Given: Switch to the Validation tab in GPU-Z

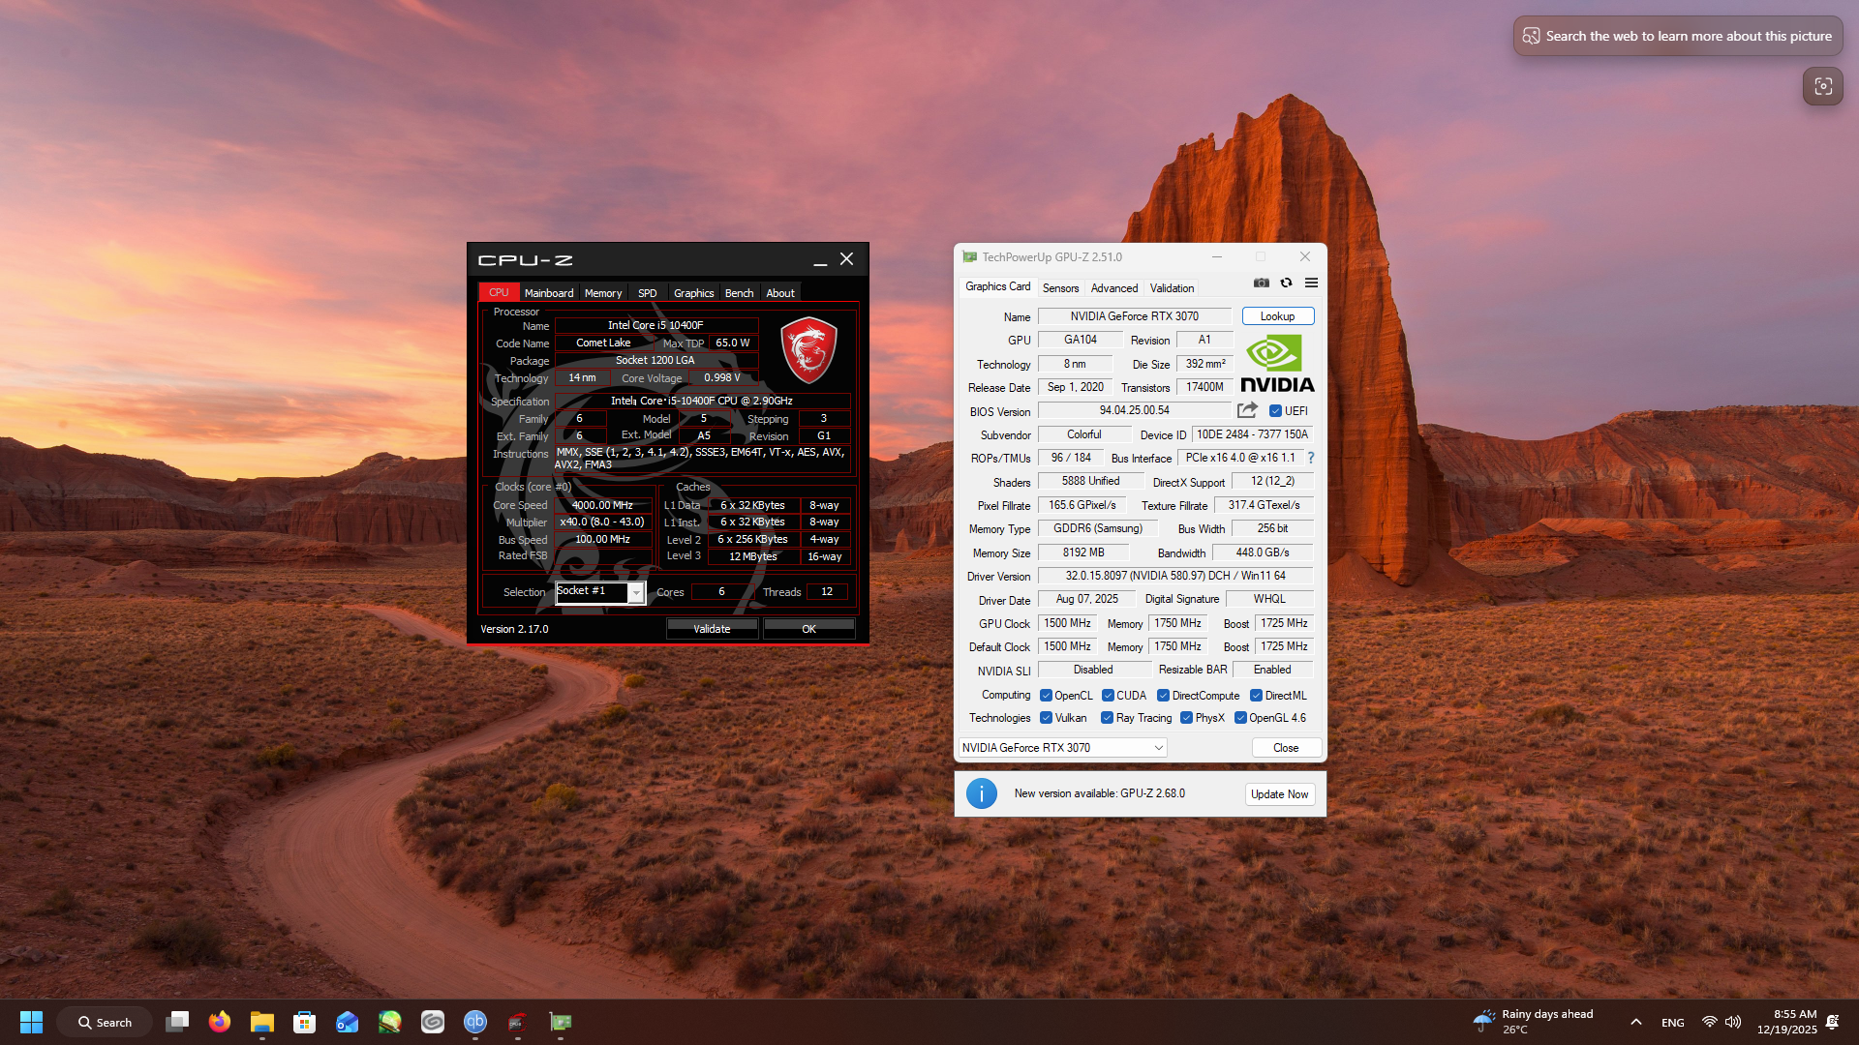Looking at the screenshot, I should (1172, 288).
